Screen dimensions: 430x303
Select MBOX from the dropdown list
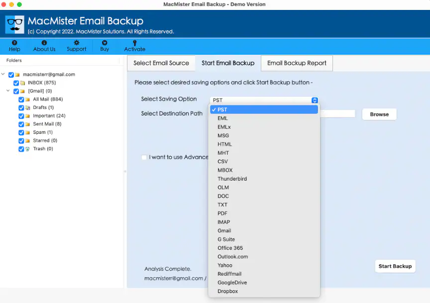point(264,170)
